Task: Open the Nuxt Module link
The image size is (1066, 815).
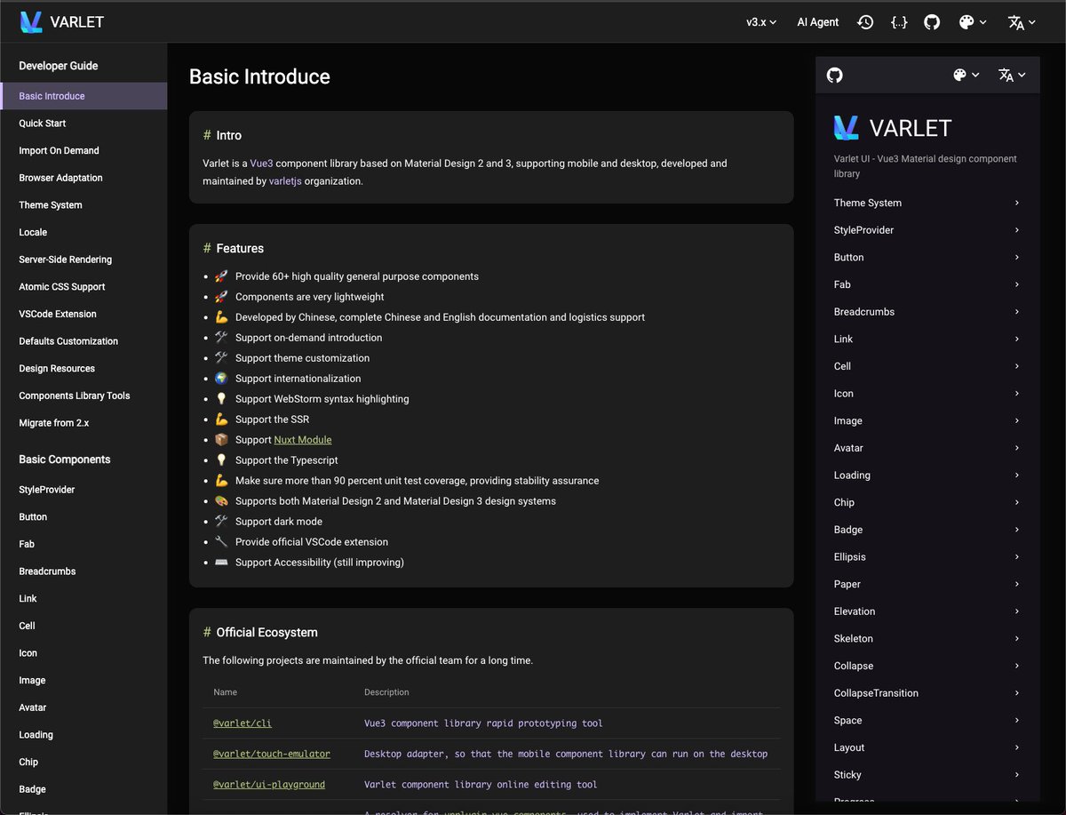Action: click(302, 440)
